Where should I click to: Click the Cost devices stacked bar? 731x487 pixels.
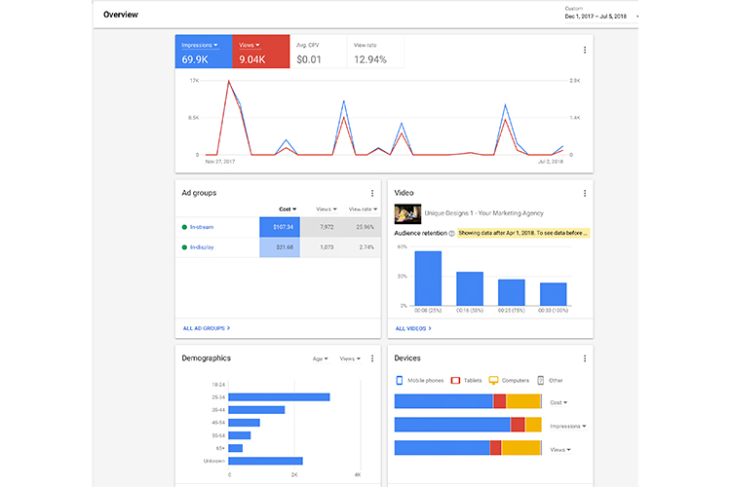(x=468, y=401)
